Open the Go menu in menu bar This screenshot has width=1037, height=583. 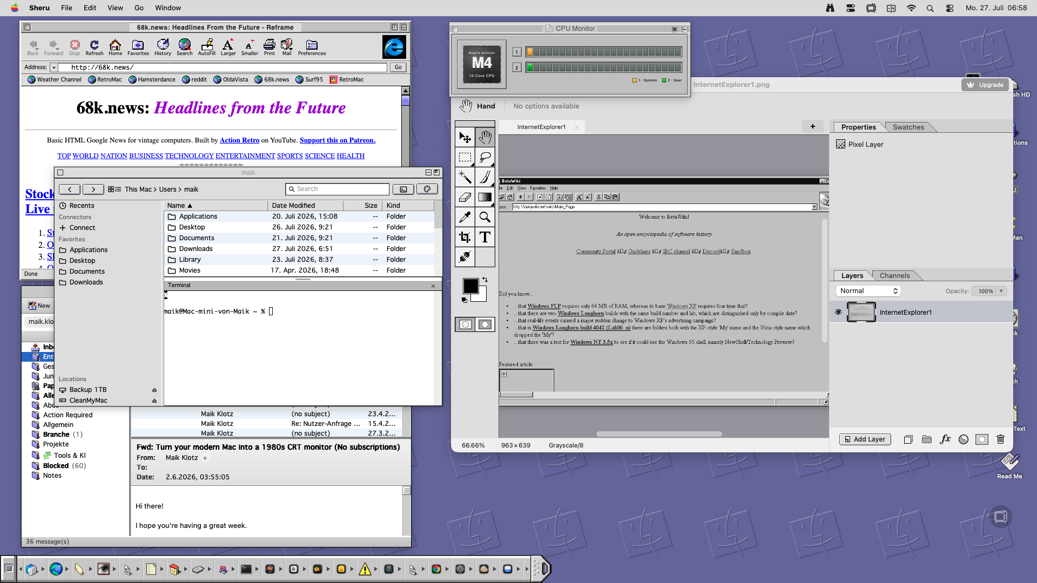point(139,8)
